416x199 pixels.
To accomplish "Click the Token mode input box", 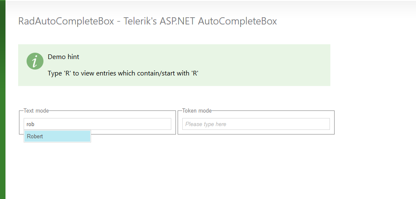I will [x=256, y=124].
